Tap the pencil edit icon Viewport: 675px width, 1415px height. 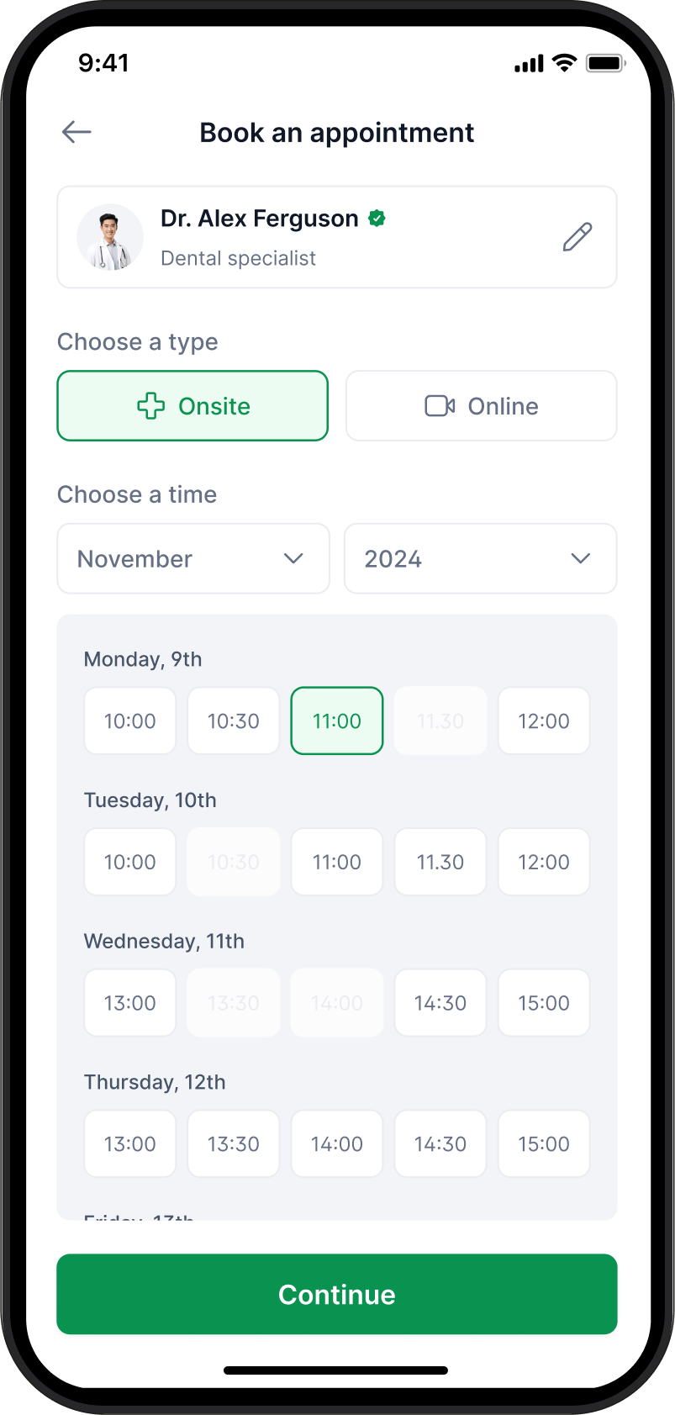point(577,237)
